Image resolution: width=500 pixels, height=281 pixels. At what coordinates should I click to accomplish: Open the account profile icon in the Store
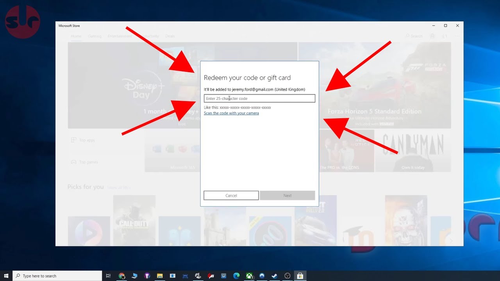[432, 36]
